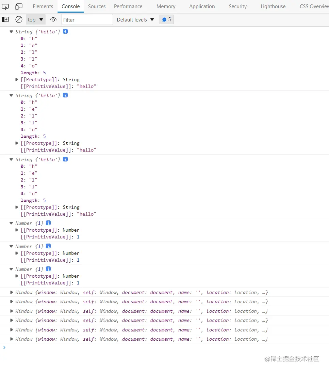The height and width of the screenshot is (372, 329).
Task: Collapse the second Number {1} object
Action: coord(11,246)
